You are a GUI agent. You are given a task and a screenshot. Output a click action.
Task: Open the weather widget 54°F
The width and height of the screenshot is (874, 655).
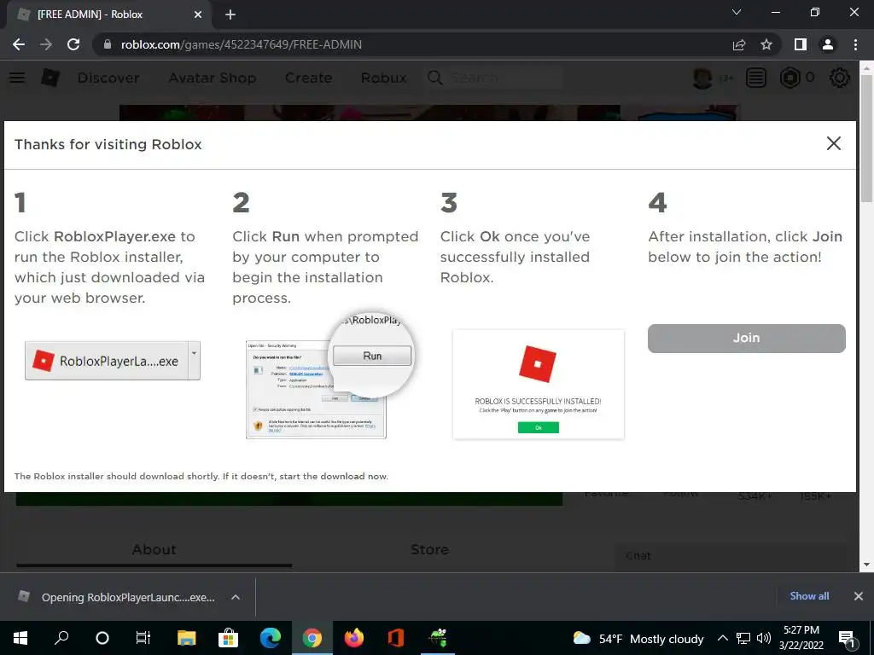[638, 639]
